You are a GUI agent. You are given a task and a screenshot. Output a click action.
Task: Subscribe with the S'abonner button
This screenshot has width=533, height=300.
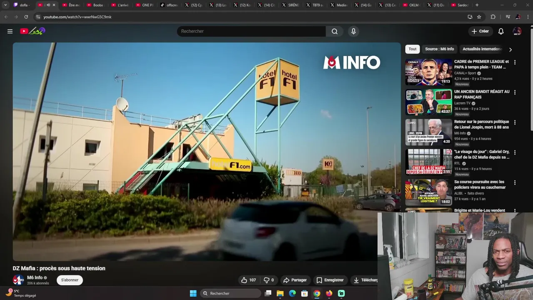coord(70,280)
